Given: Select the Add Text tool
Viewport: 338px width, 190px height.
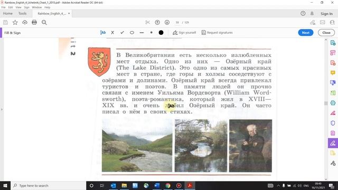Looking at the screenshot, I should (x=103, y=33).
